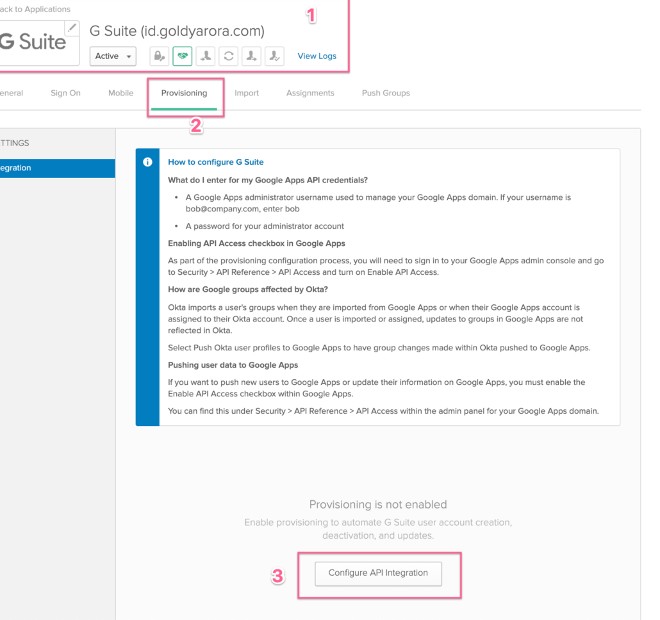Click 'Enabling API Access checkbox in Google Apps' heading
This screenshot has height=620, width=660.
tap(257, 243)
